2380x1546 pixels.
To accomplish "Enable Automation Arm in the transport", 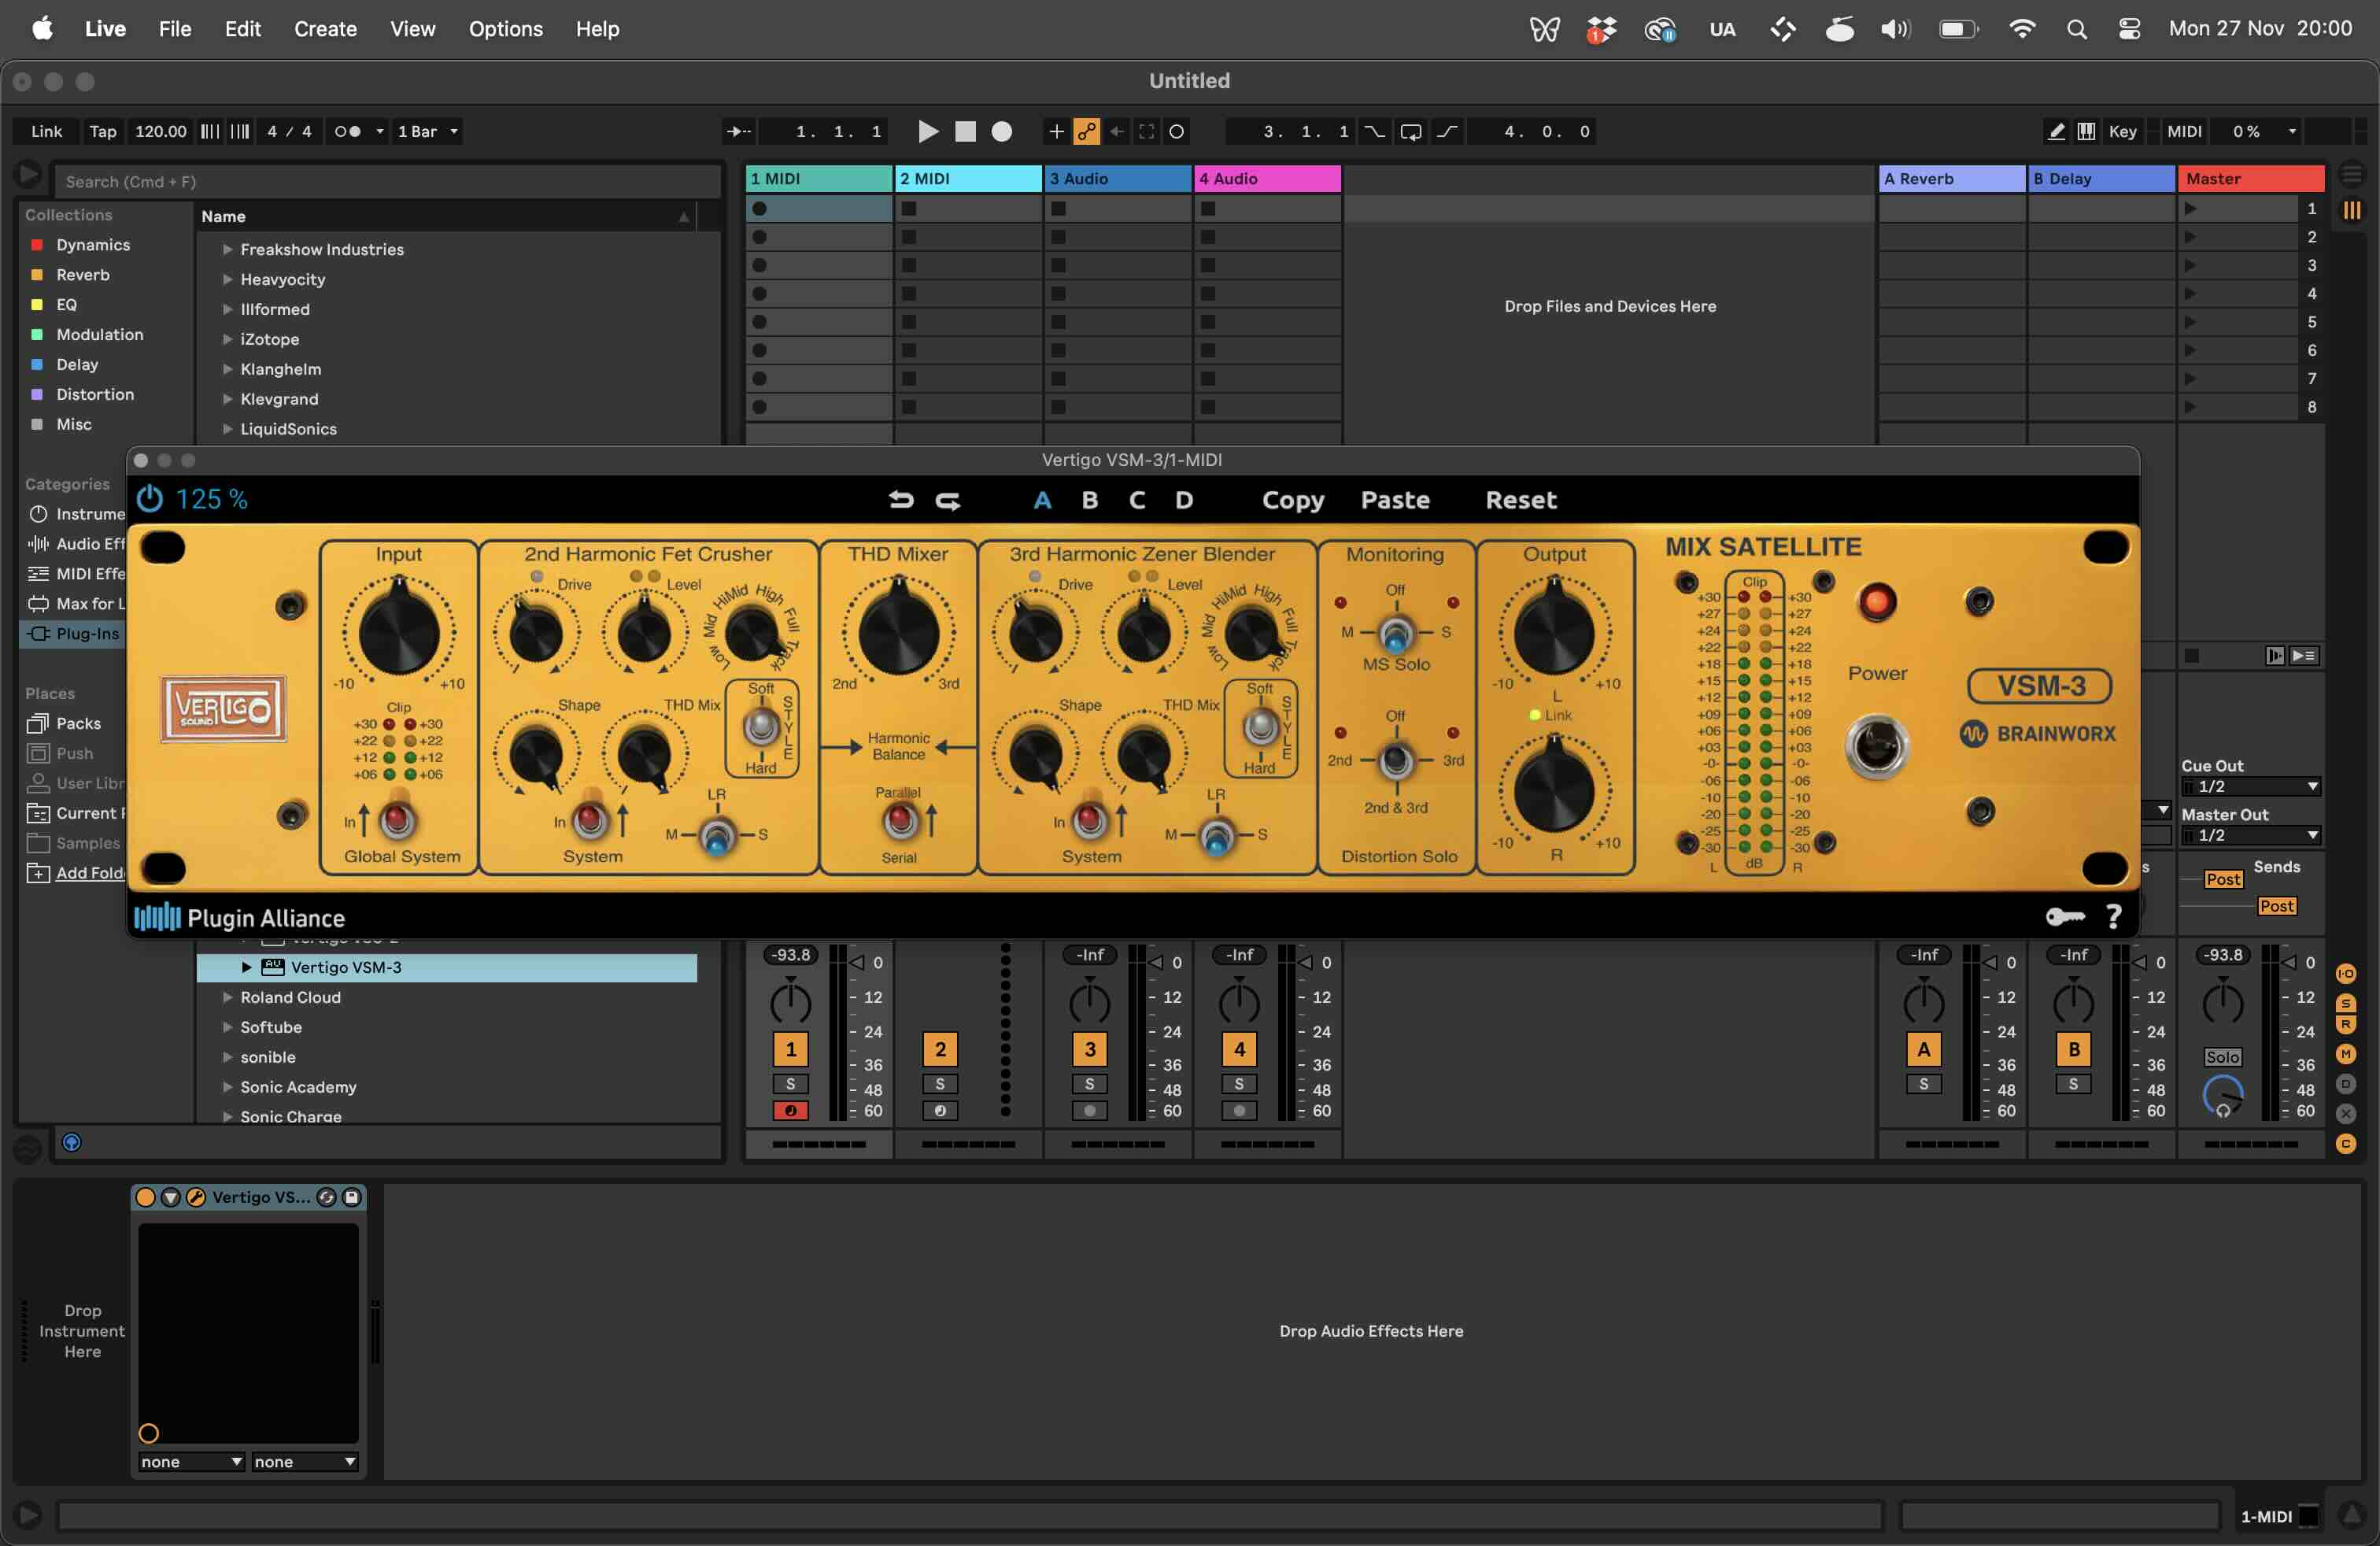I will pyautogui.click(x=1087, y=131).
